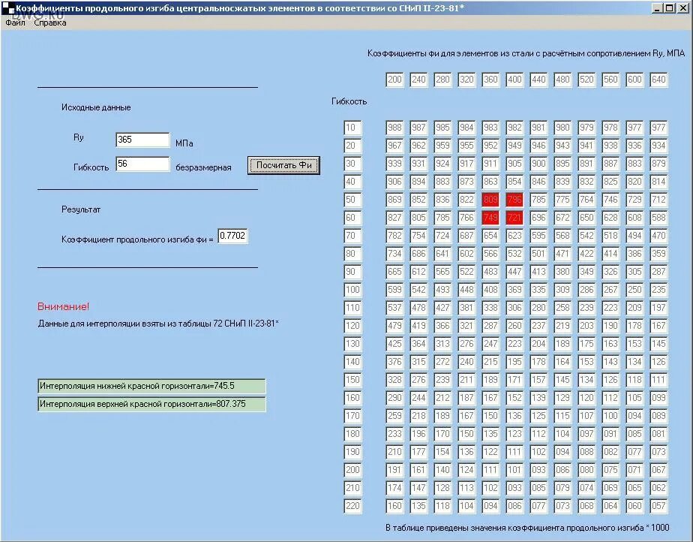Open the Справка menu
The height and width of the screenshot is (542, 693).
pyautogui.click(x=50, y=23)
